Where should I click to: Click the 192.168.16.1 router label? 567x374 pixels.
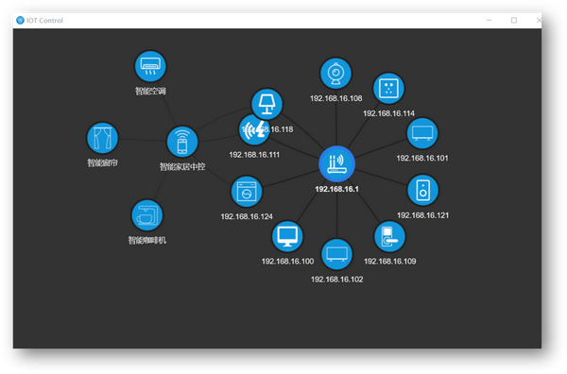click(x=336, y=189)
